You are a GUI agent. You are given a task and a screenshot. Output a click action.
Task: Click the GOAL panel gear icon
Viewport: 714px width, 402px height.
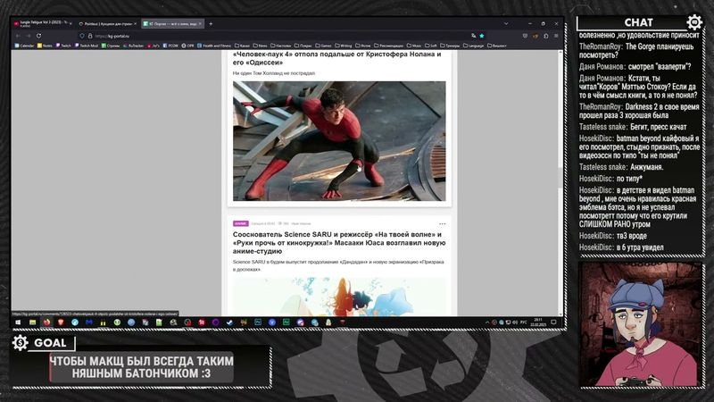(20, 343)
